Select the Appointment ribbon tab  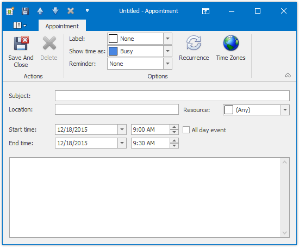coord(62,26)
